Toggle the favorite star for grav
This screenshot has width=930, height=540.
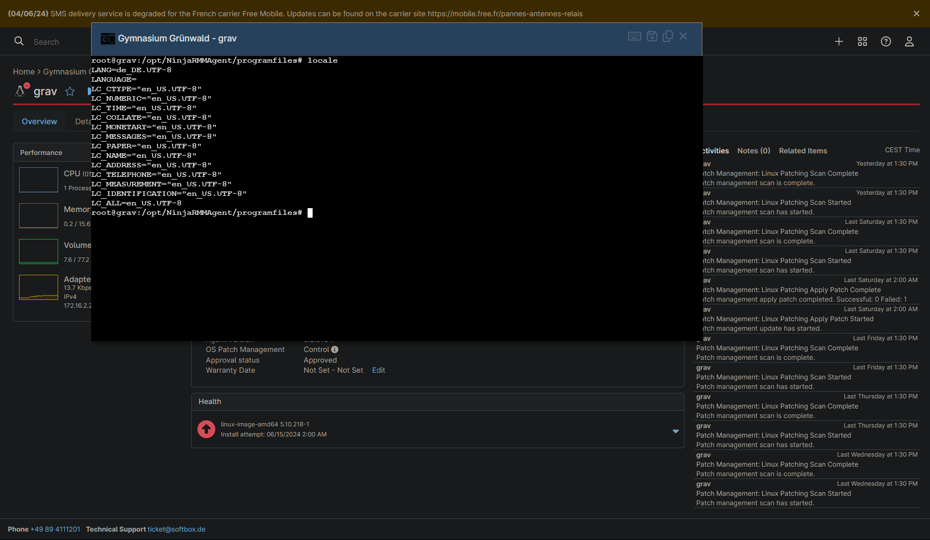click(x=70, y=91)
